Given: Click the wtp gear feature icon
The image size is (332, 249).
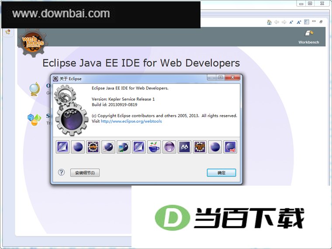Looking at the screenshot, I should [x=93, y=147].
